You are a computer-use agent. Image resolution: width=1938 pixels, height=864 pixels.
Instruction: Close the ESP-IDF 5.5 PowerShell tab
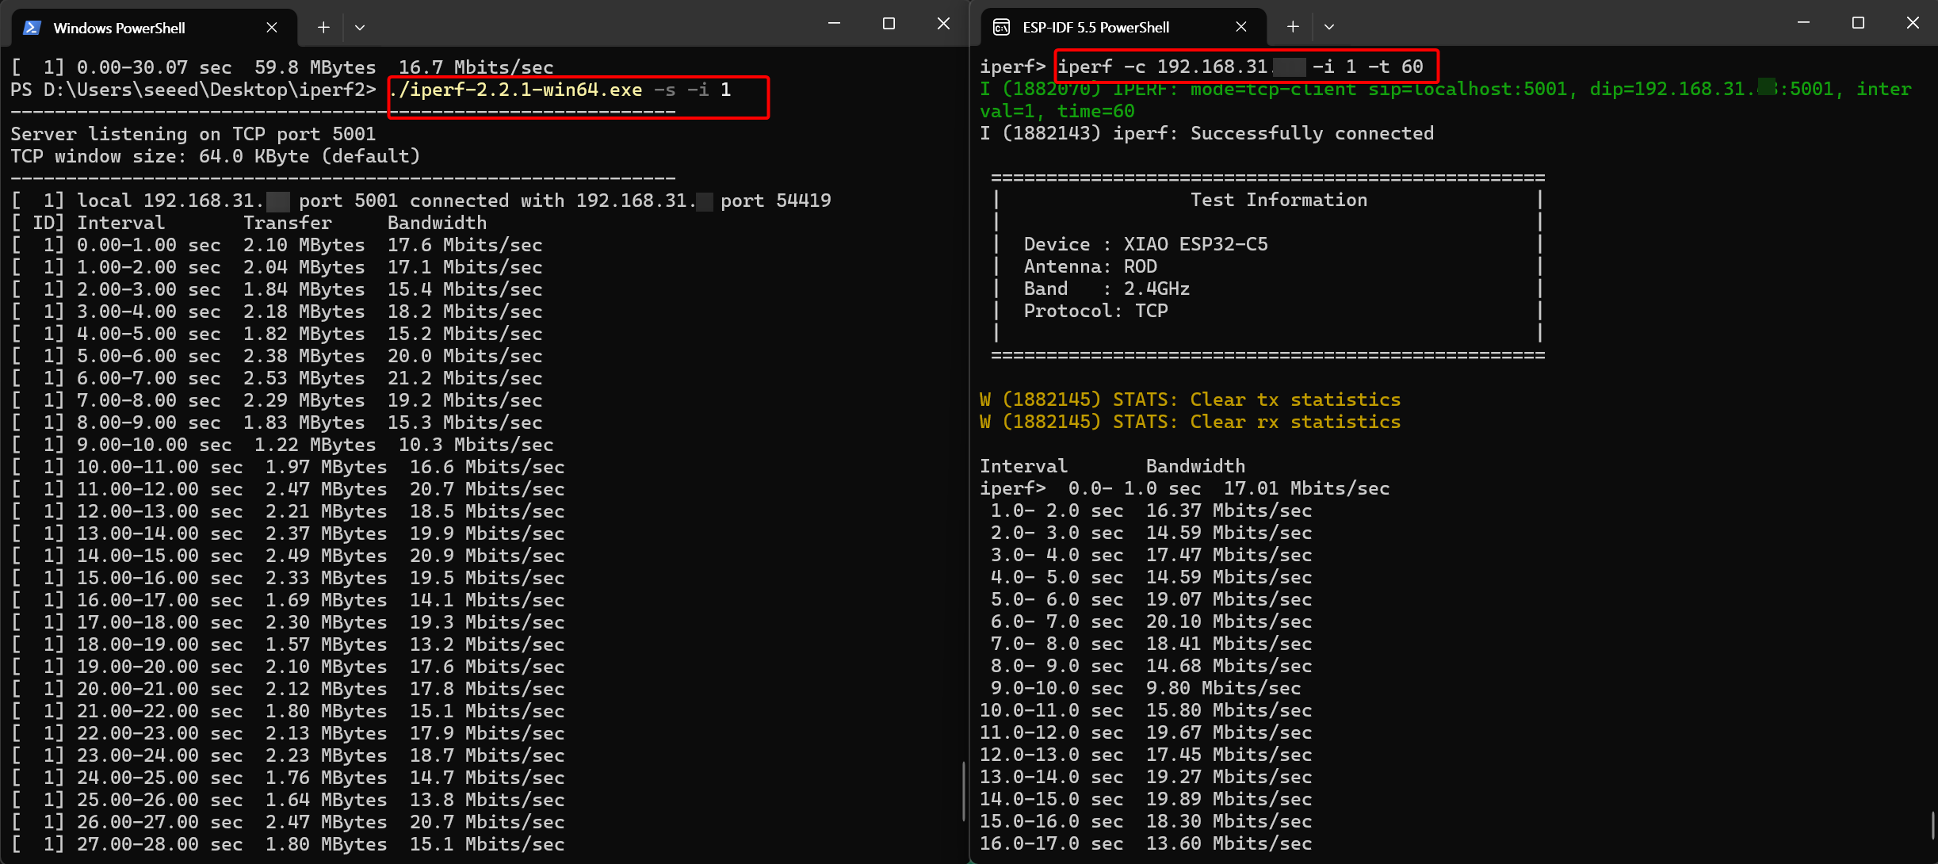tap(1241, 28)
